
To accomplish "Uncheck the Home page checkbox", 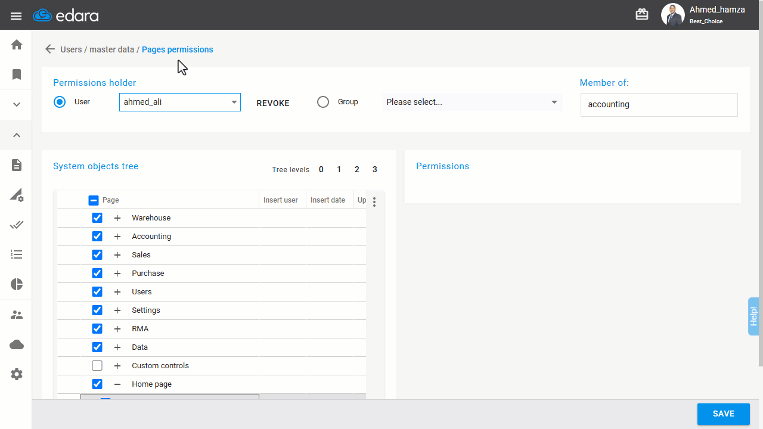I will click(x=97, y=384).
